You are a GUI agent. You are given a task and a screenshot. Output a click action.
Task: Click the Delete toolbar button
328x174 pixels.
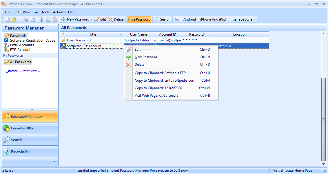tap(116, 19)
